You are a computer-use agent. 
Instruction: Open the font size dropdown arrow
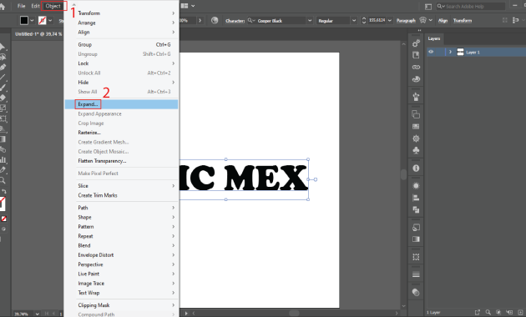click(x=390, y=21)
